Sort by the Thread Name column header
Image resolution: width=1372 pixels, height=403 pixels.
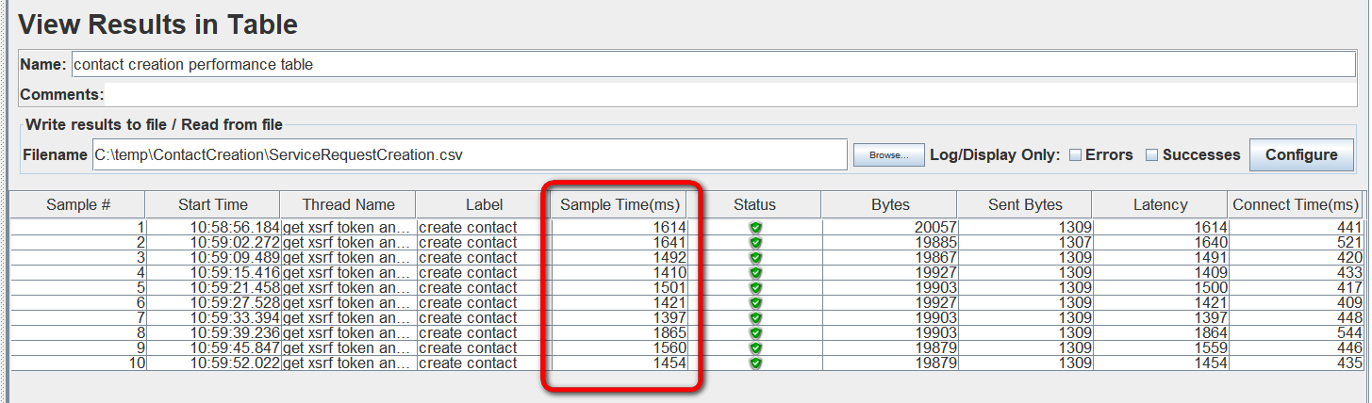(x=348, y=204)
